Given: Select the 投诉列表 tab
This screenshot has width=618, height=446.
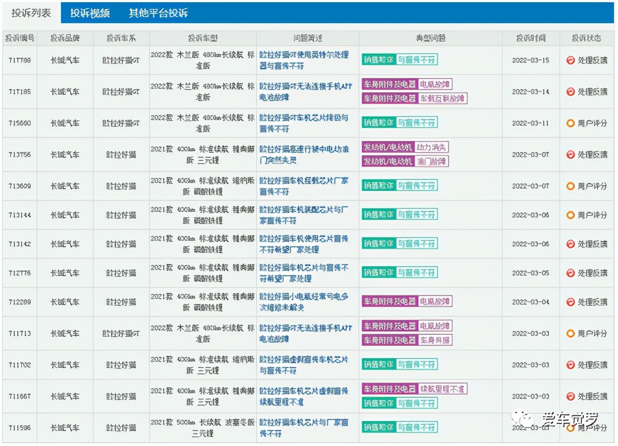Looking at the screenshot, I should point(31,13).
